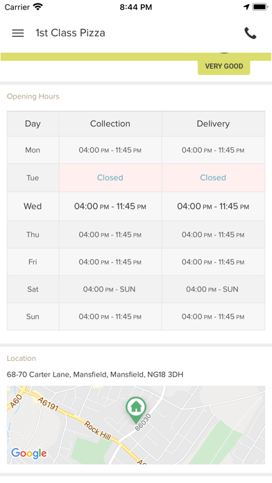Click Tuesday's Closed collection cell

110,178
